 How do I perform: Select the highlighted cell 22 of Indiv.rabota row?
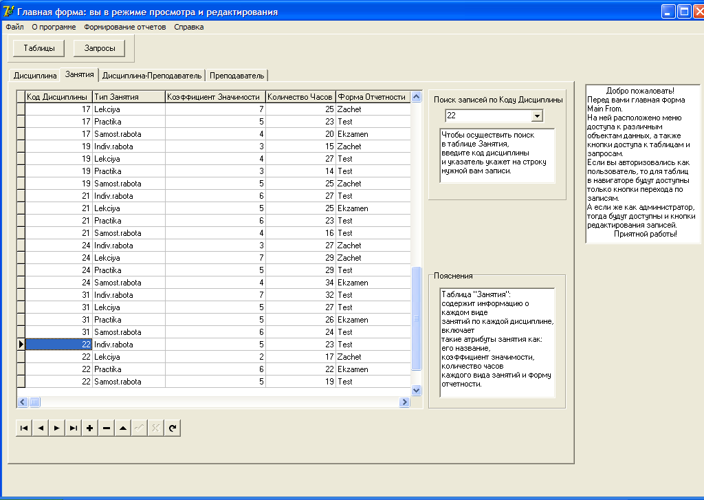pyautogui.click(x=58, y=345)
